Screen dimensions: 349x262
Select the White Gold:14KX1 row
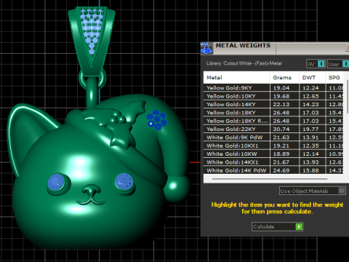[x=273, y=162]
